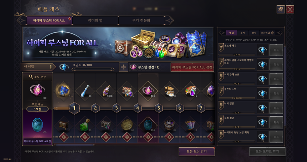Click the left arrow of pass tabs
The height and width of the screenshot is (162, 307).
pyautogui.click(x=22, y=21)
